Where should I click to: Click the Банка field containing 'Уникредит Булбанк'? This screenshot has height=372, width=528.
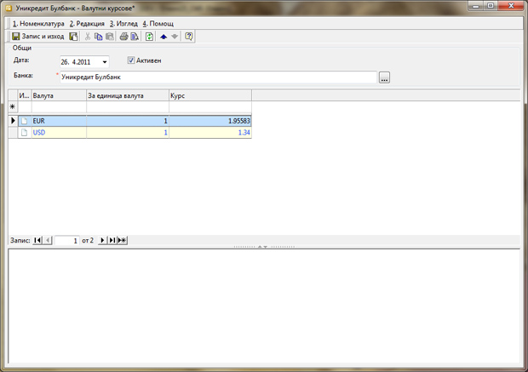point(218,77)
